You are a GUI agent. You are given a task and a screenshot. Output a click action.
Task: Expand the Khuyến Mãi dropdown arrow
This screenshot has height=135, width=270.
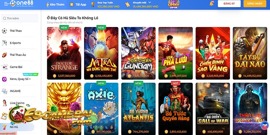click(150, 2)
